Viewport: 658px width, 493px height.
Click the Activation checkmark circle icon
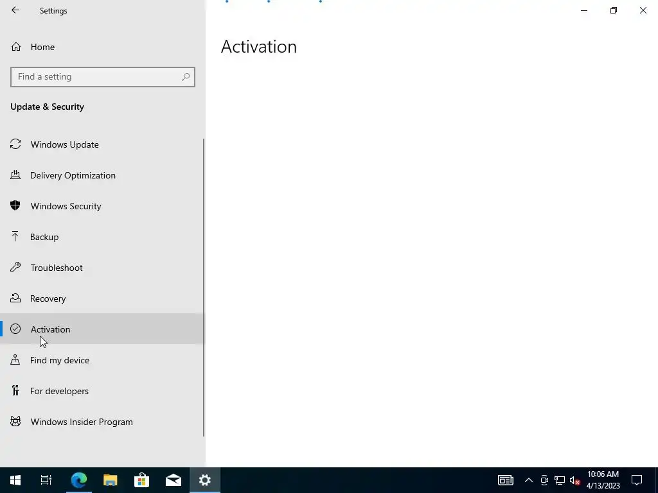[x=15, y=329]
